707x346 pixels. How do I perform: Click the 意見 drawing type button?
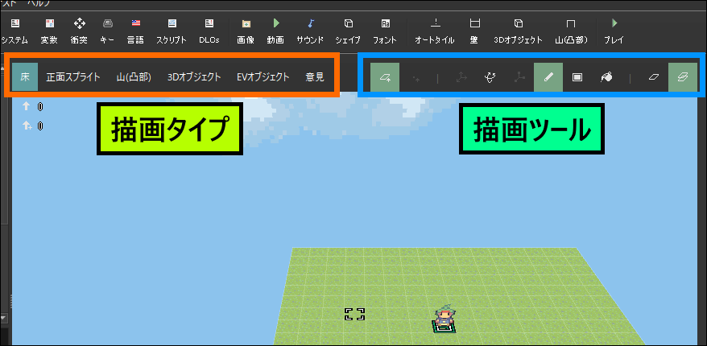[315, 77]
